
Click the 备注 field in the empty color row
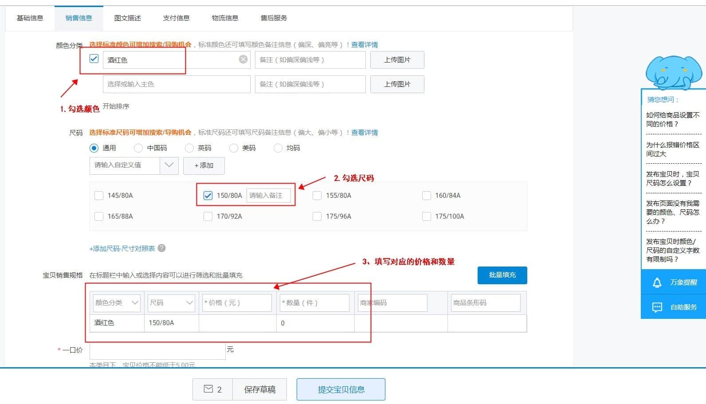coord(310,84)
